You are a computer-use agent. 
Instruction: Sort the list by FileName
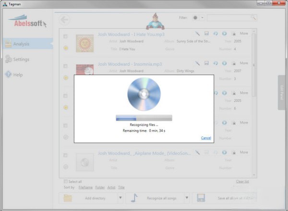85,188
